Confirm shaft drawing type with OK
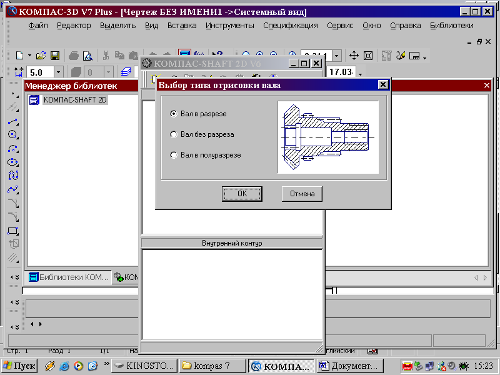500x375 pixels. pos(242,194)
